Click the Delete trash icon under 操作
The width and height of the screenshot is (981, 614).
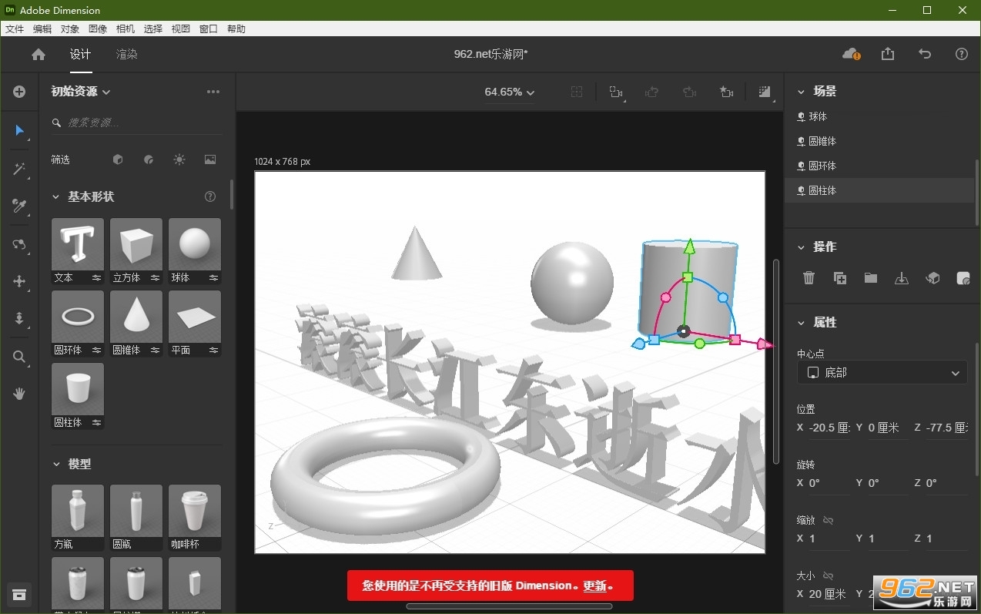[x=809, y=278]
